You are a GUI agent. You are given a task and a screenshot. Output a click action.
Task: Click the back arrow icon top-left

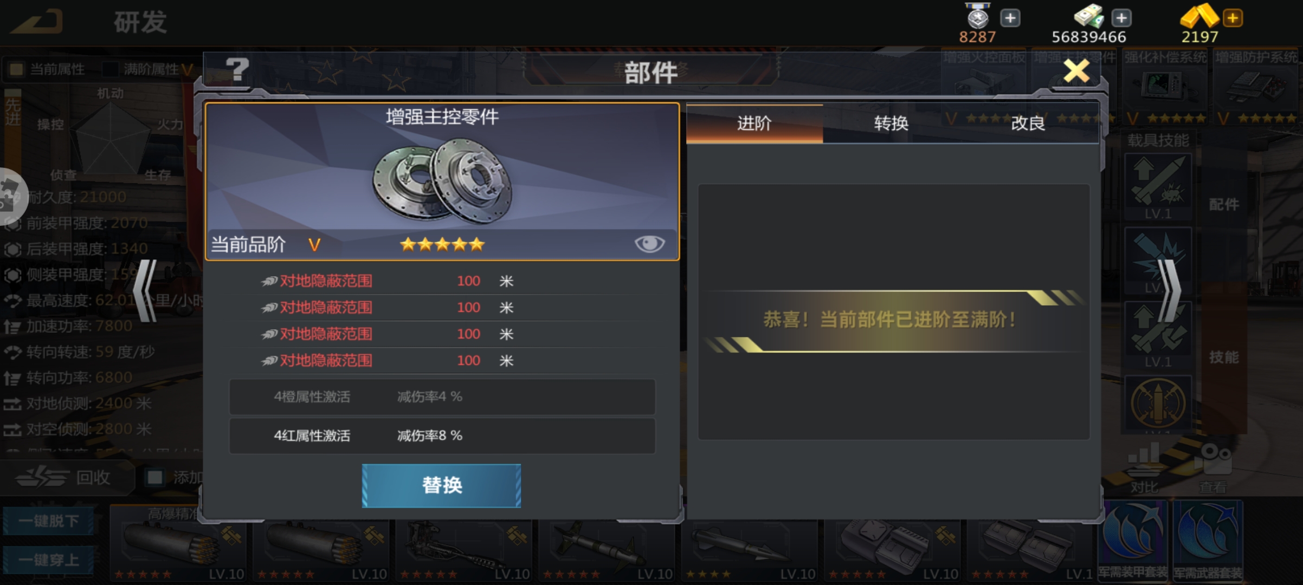(x=37, y=22)
